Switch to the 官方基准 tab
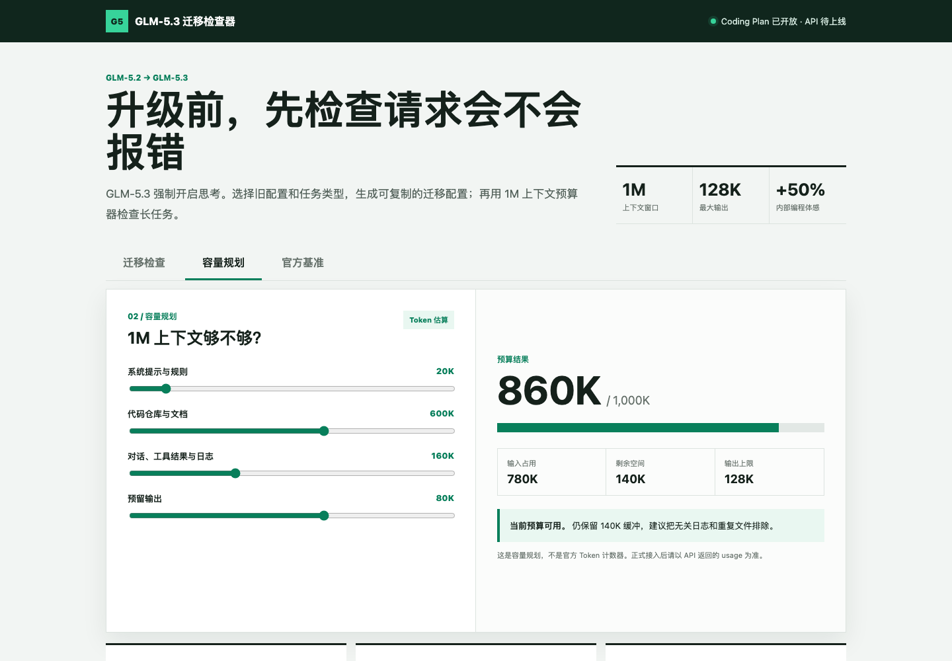The width and height of the screenshot is (952, 661). (303, 262)
